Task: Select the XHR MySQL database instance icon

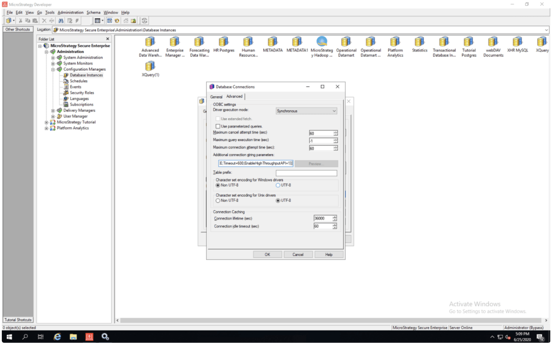Action: tap(517, 42)
